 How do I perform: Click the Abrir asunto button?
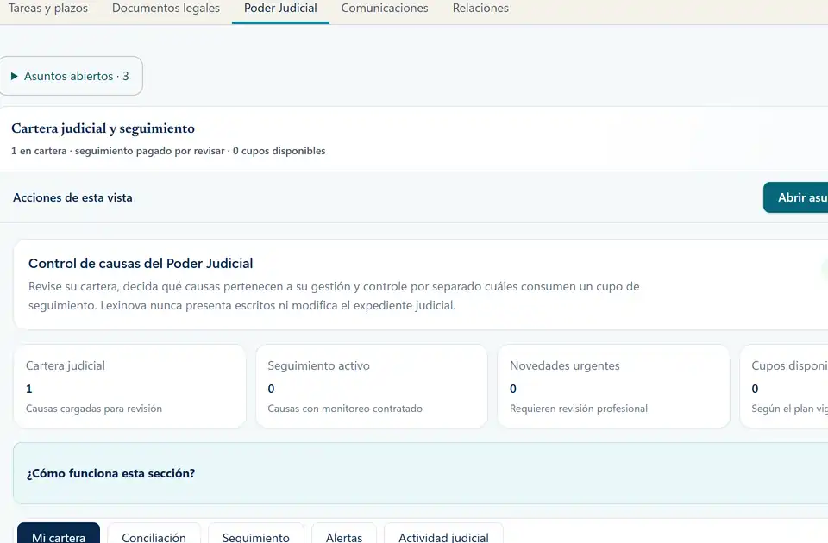796,197
